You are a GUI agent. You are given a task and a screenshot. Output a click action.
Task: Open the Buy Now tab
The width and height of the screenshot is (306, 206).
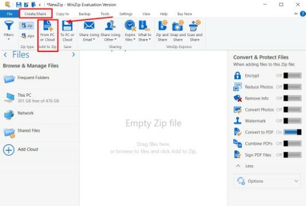[185, 14]
